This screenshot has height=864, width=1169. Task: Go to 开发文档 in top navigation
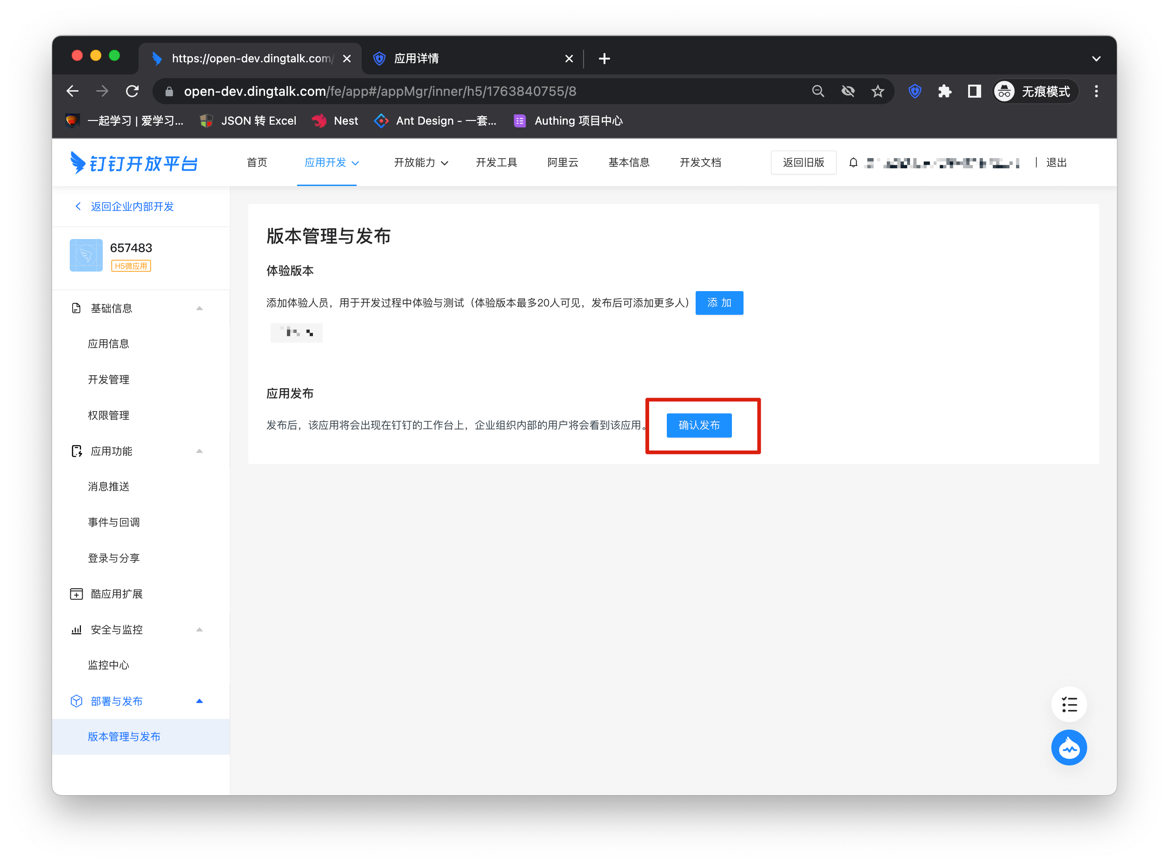[700, 163]
